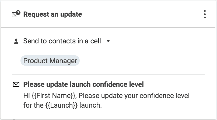Click the Request an update title
The image size is (217, 120).
52,14
